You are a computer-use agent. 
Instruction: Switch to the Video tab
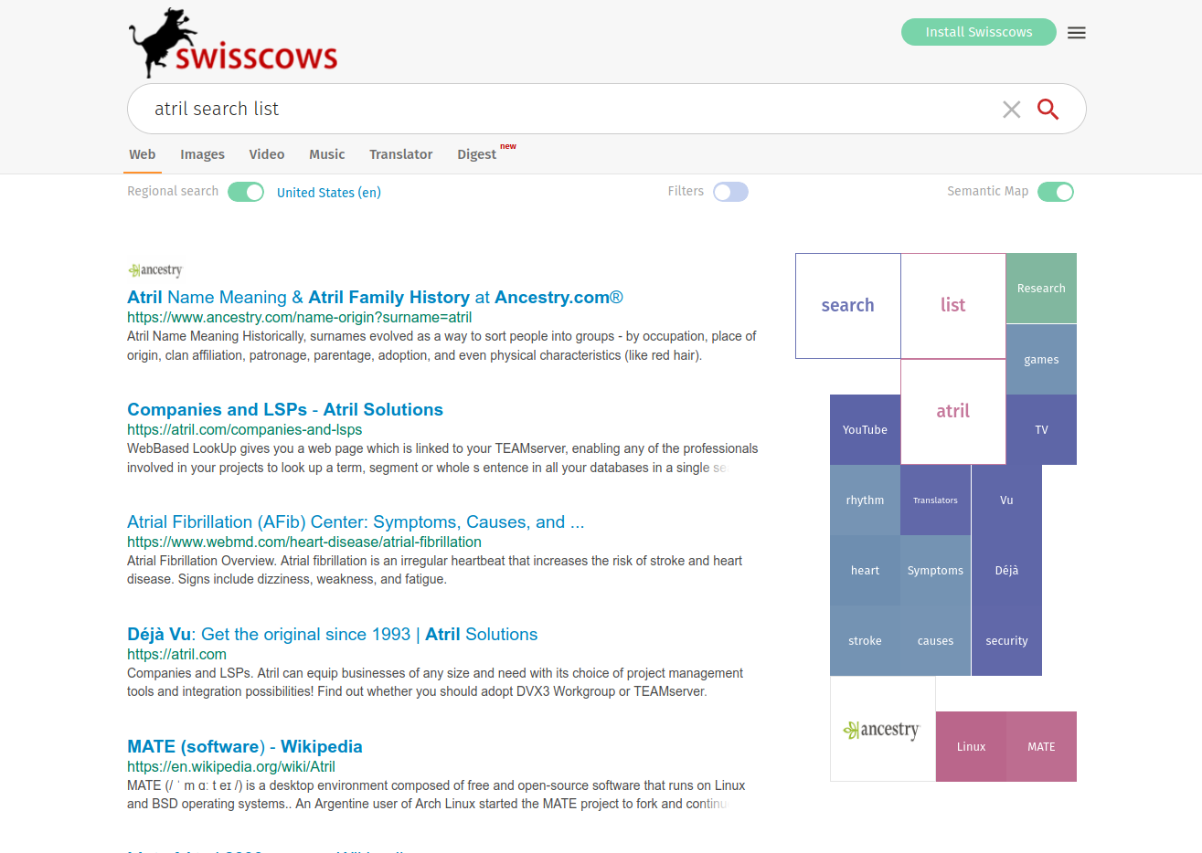coord(267,154)
